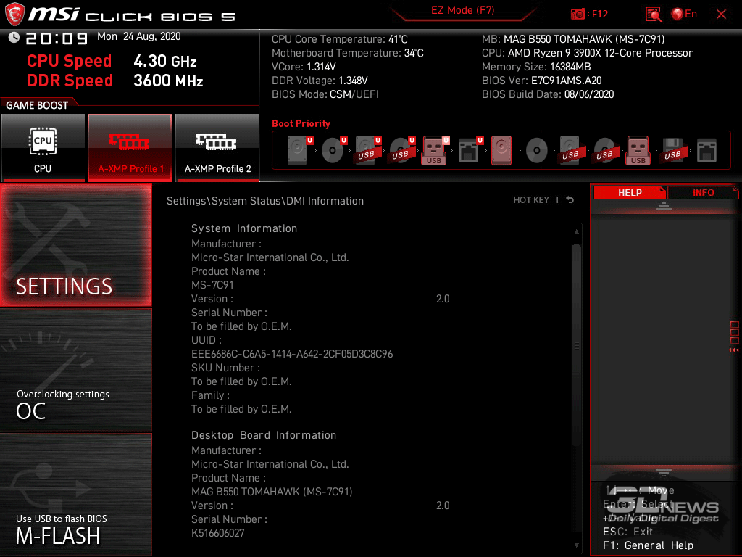This screenshot has width=742, height=557.
Task: Go back using the HOT KEY return arrow
Action: coord(570,200)
